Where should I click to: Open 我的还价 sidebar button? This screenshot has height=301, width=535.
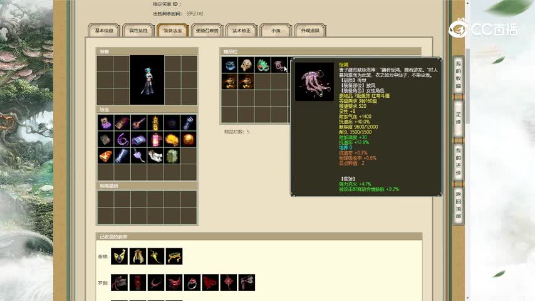pyautogui.click(x=458, y=162)
